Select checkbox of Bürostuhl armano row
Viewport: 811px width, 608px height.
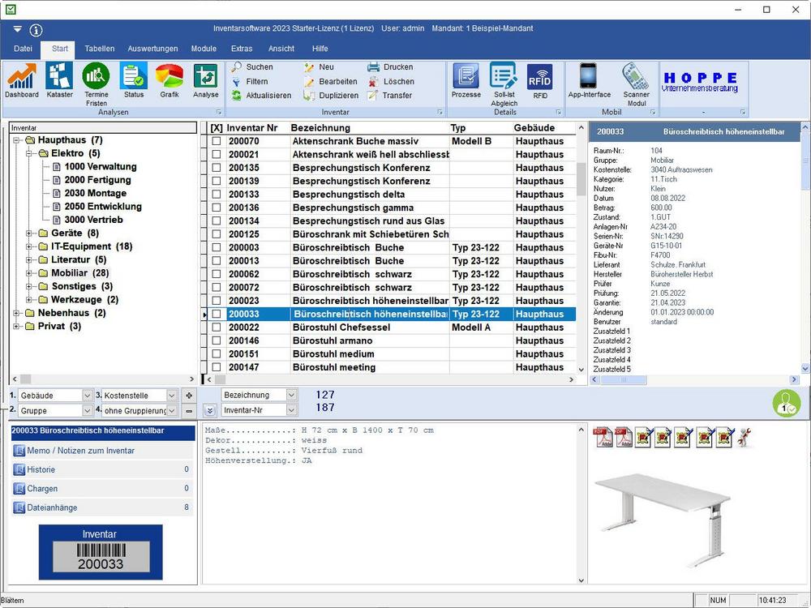pos(217,341)
